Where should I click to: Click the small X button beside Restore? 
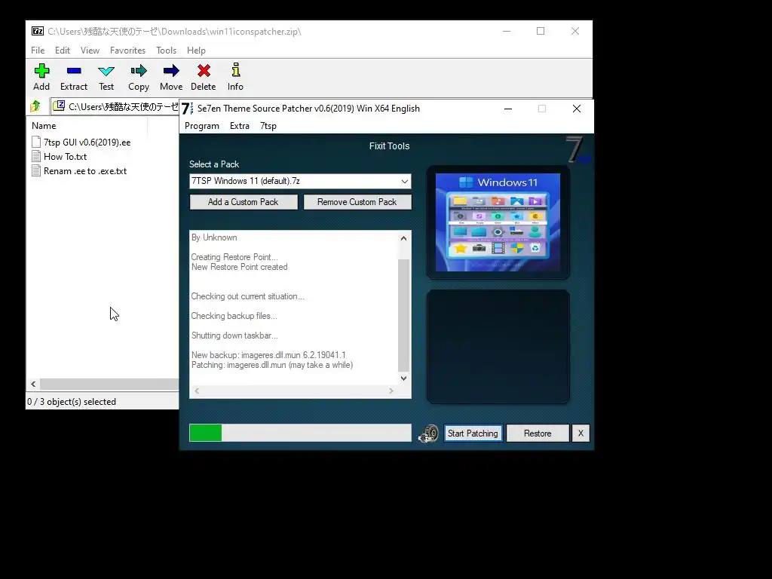(581, 433)
